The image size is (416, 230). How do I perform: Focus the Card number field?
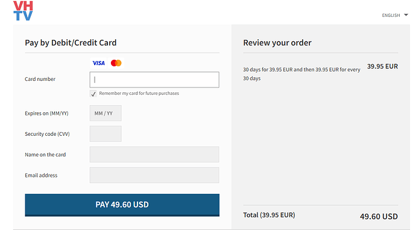click(x=154, y=80)
